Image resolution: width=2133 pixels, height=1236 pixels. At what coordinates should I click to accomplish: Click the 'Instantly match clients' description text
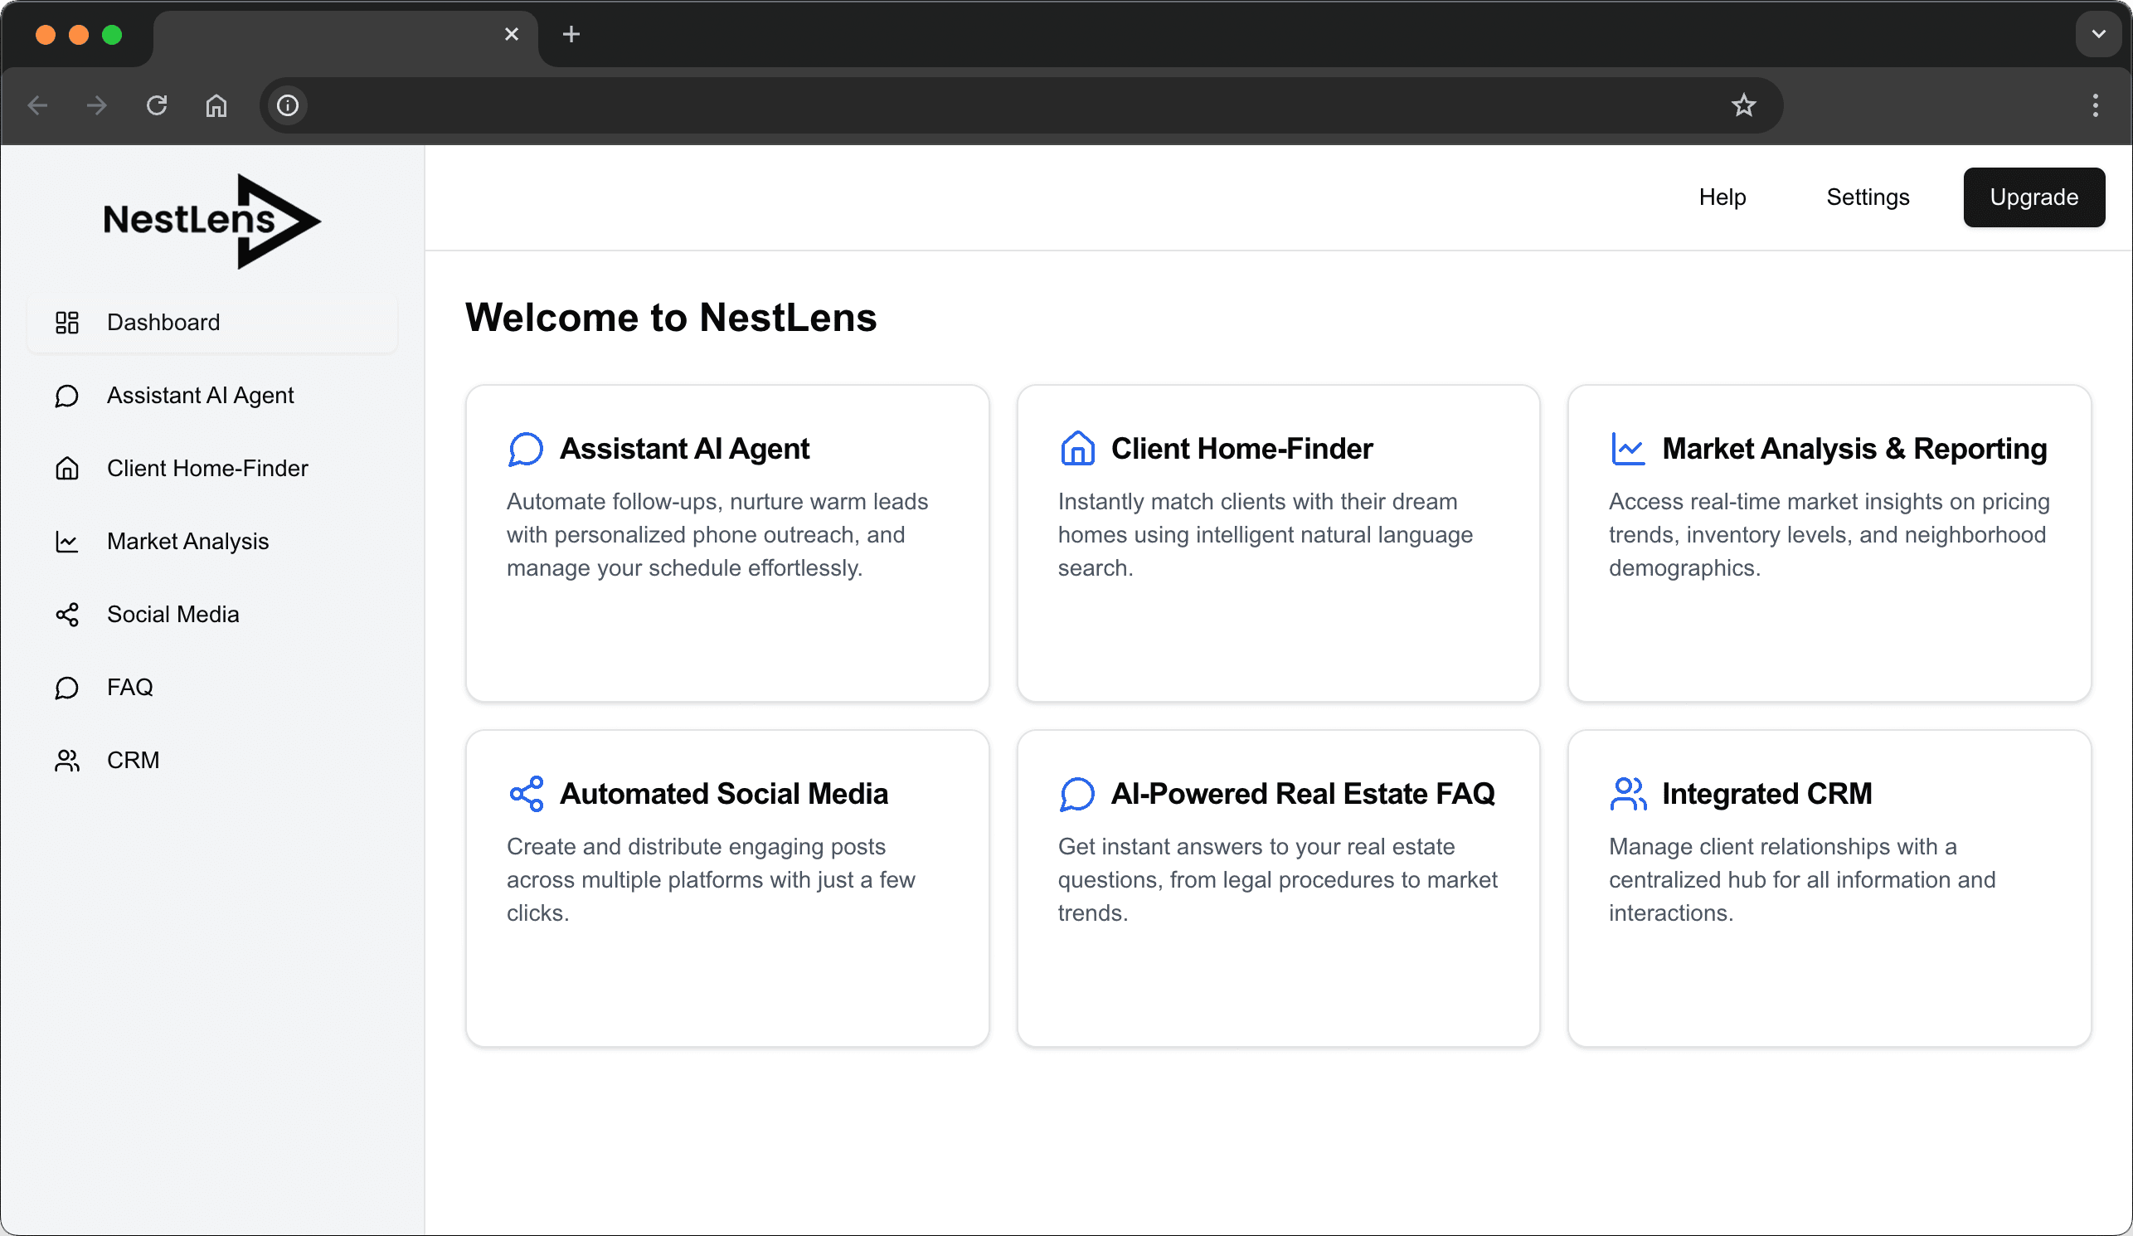(x=1265, y=535)
